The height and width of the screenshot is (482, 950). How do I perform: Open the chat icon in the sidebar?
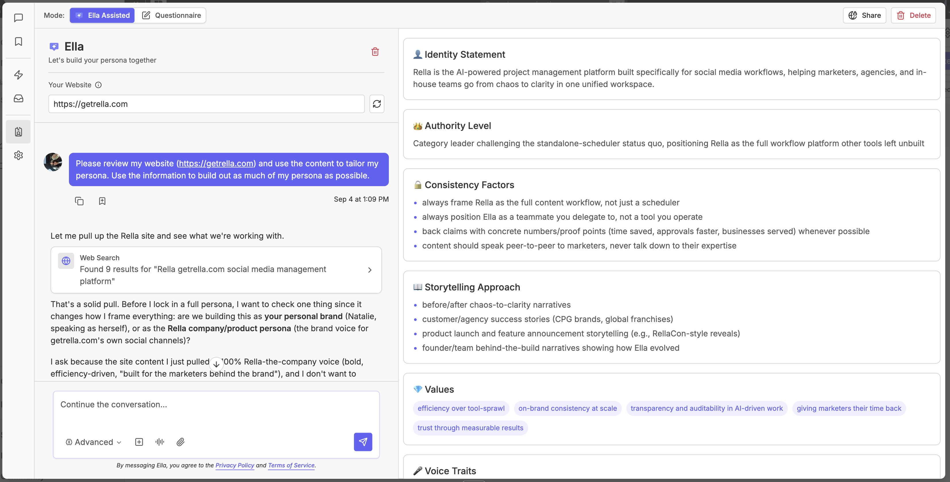18,18
